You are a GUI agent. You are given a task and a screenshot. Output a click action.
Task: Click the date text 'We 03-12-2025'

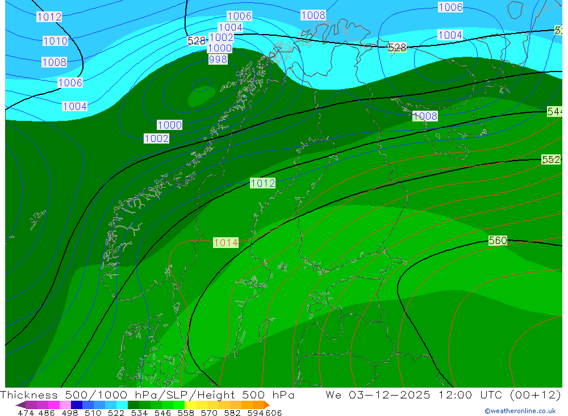378,394
